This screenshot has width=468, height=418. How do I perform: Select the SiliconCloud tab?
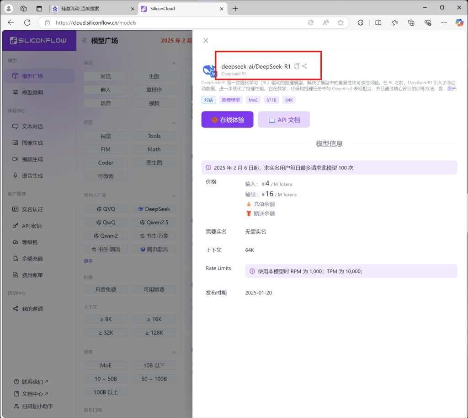(x=183, y=9)
